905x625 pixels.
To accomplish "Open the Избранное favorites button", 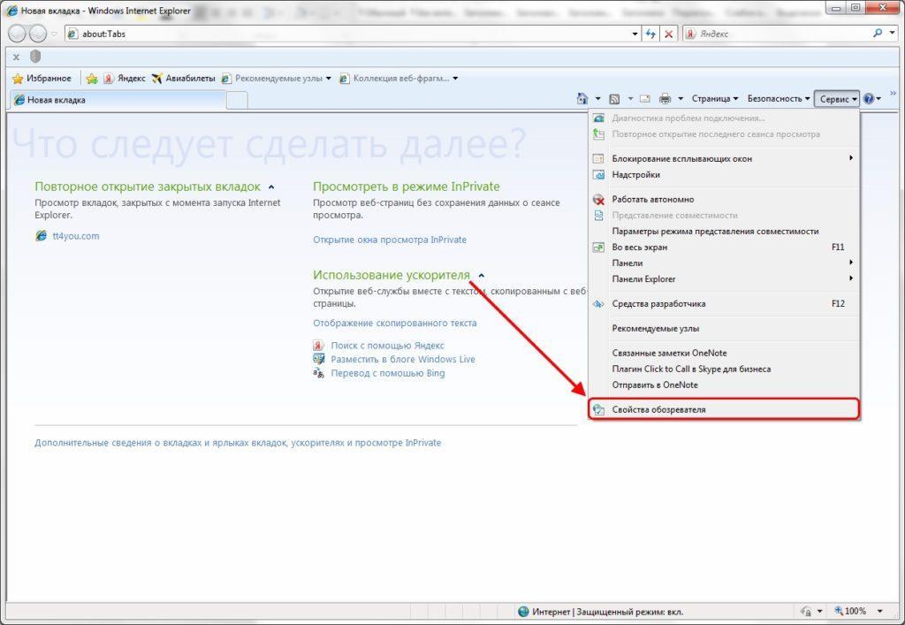I will pyautogui.click(x=42, y=79).
